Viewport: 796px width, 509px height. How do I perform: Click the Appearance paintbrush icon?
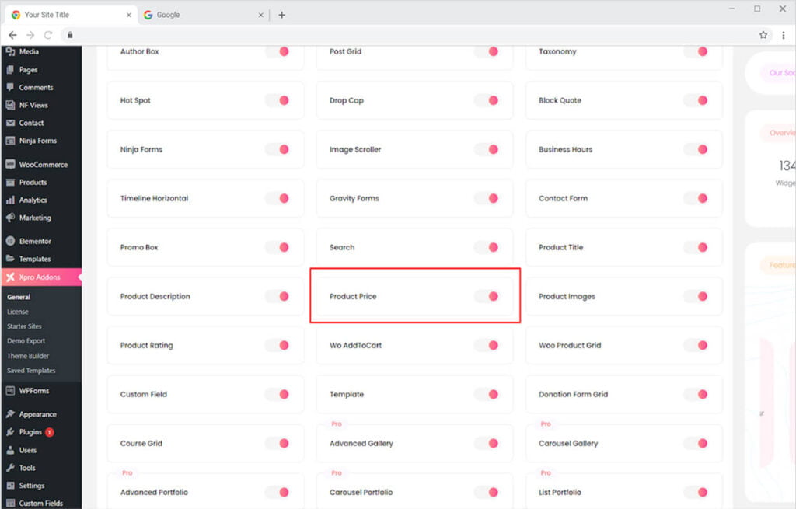(x=10, y=414)
